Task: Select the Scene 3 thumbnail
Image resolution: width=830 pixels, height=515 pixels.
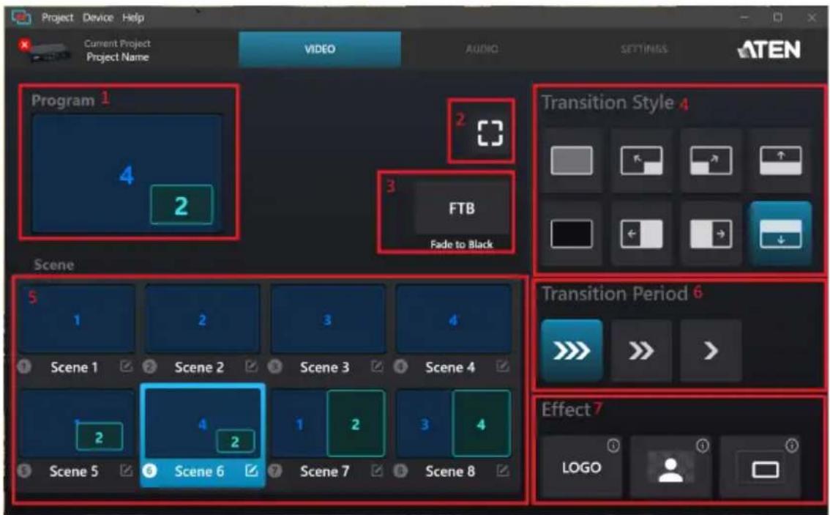Action: [328, 319]
